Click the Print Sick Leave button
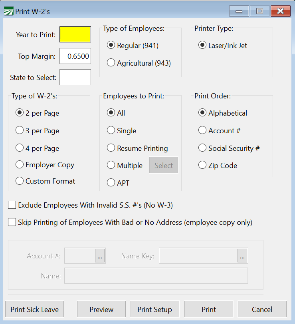The width and height of the screenshot is (295, 324). (x=34, y=309)
